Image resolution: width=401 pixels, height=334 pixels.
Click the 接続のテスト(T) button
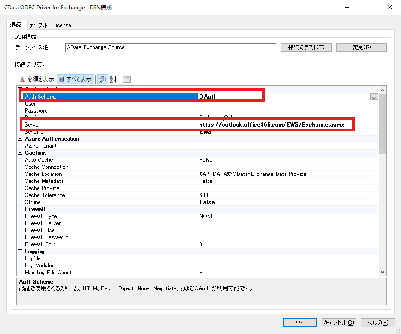[x=306, y=47]
